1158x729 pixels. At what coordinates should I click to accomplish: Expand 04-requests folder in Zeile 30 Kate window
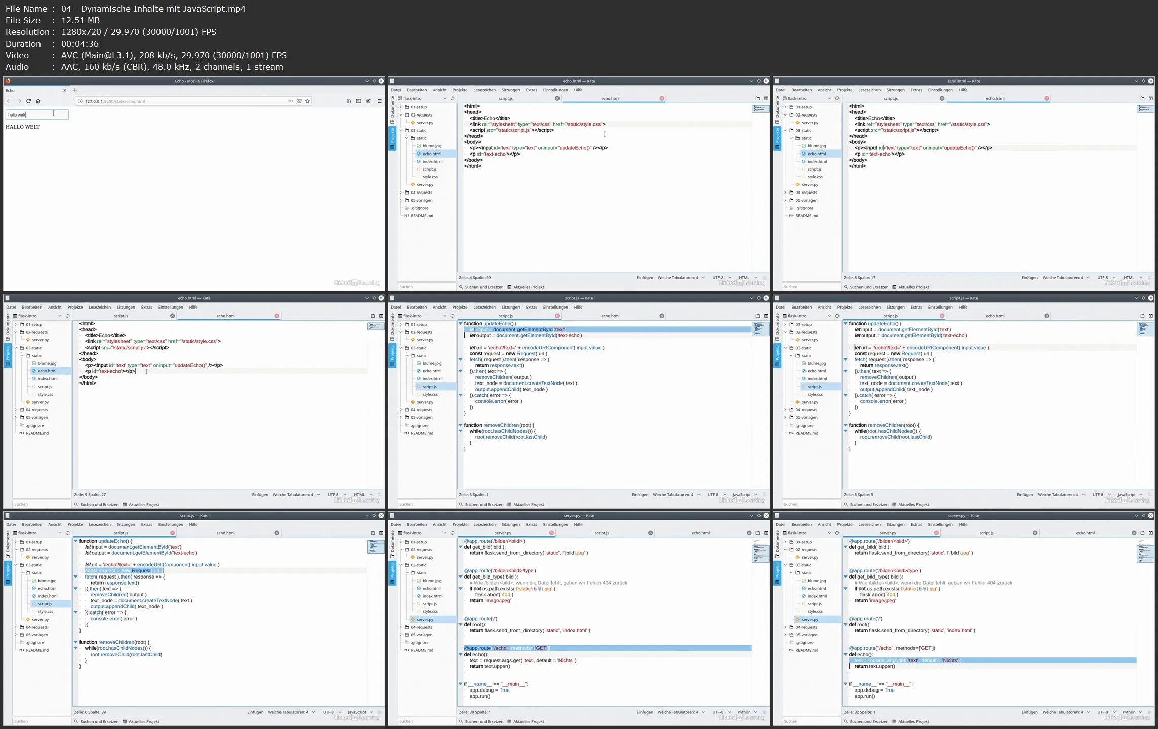401,627
